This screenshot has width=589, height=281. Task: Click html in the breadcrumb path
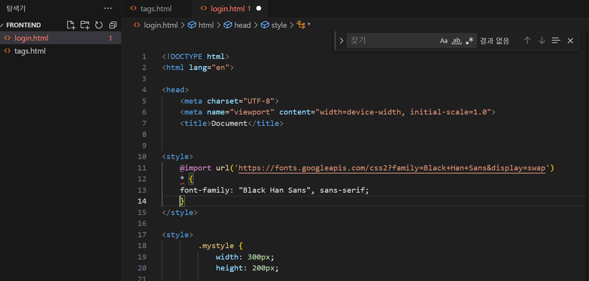tap(206, 25)
